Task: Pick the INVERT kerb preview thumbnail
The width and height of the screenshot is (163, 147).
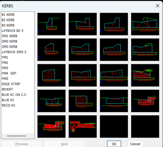Action: coord(114,101)
